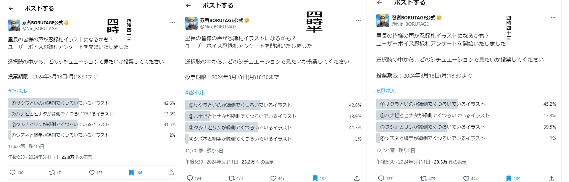
Task: Open the more options menu on the 12,221-vote post
Action: click(553, 18)
